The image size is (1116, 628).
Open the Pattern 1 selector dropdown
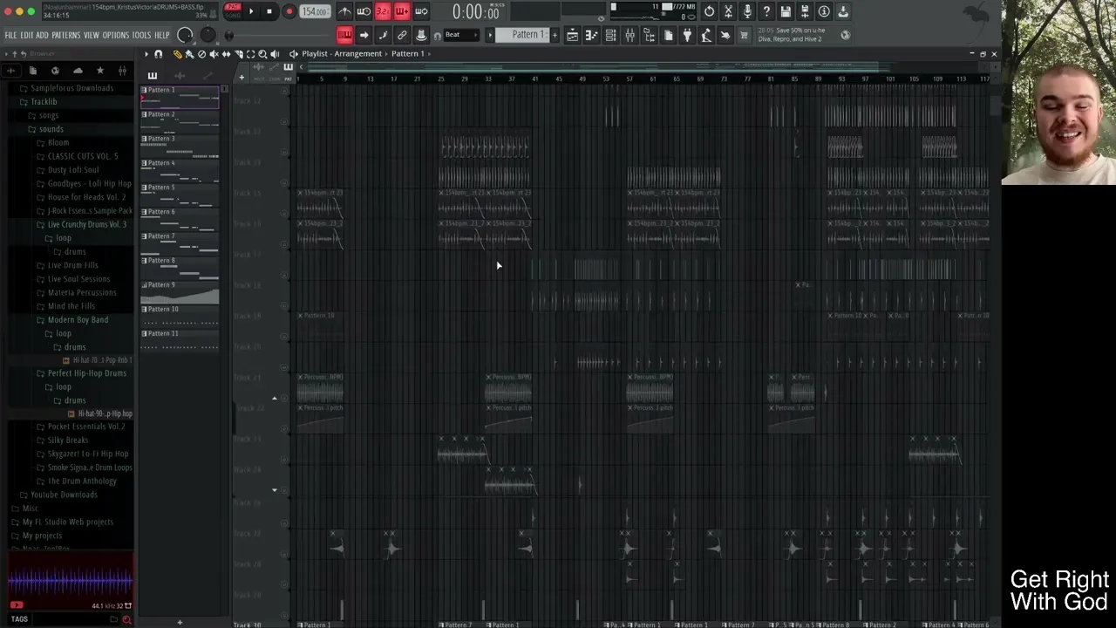coord(522,35)
